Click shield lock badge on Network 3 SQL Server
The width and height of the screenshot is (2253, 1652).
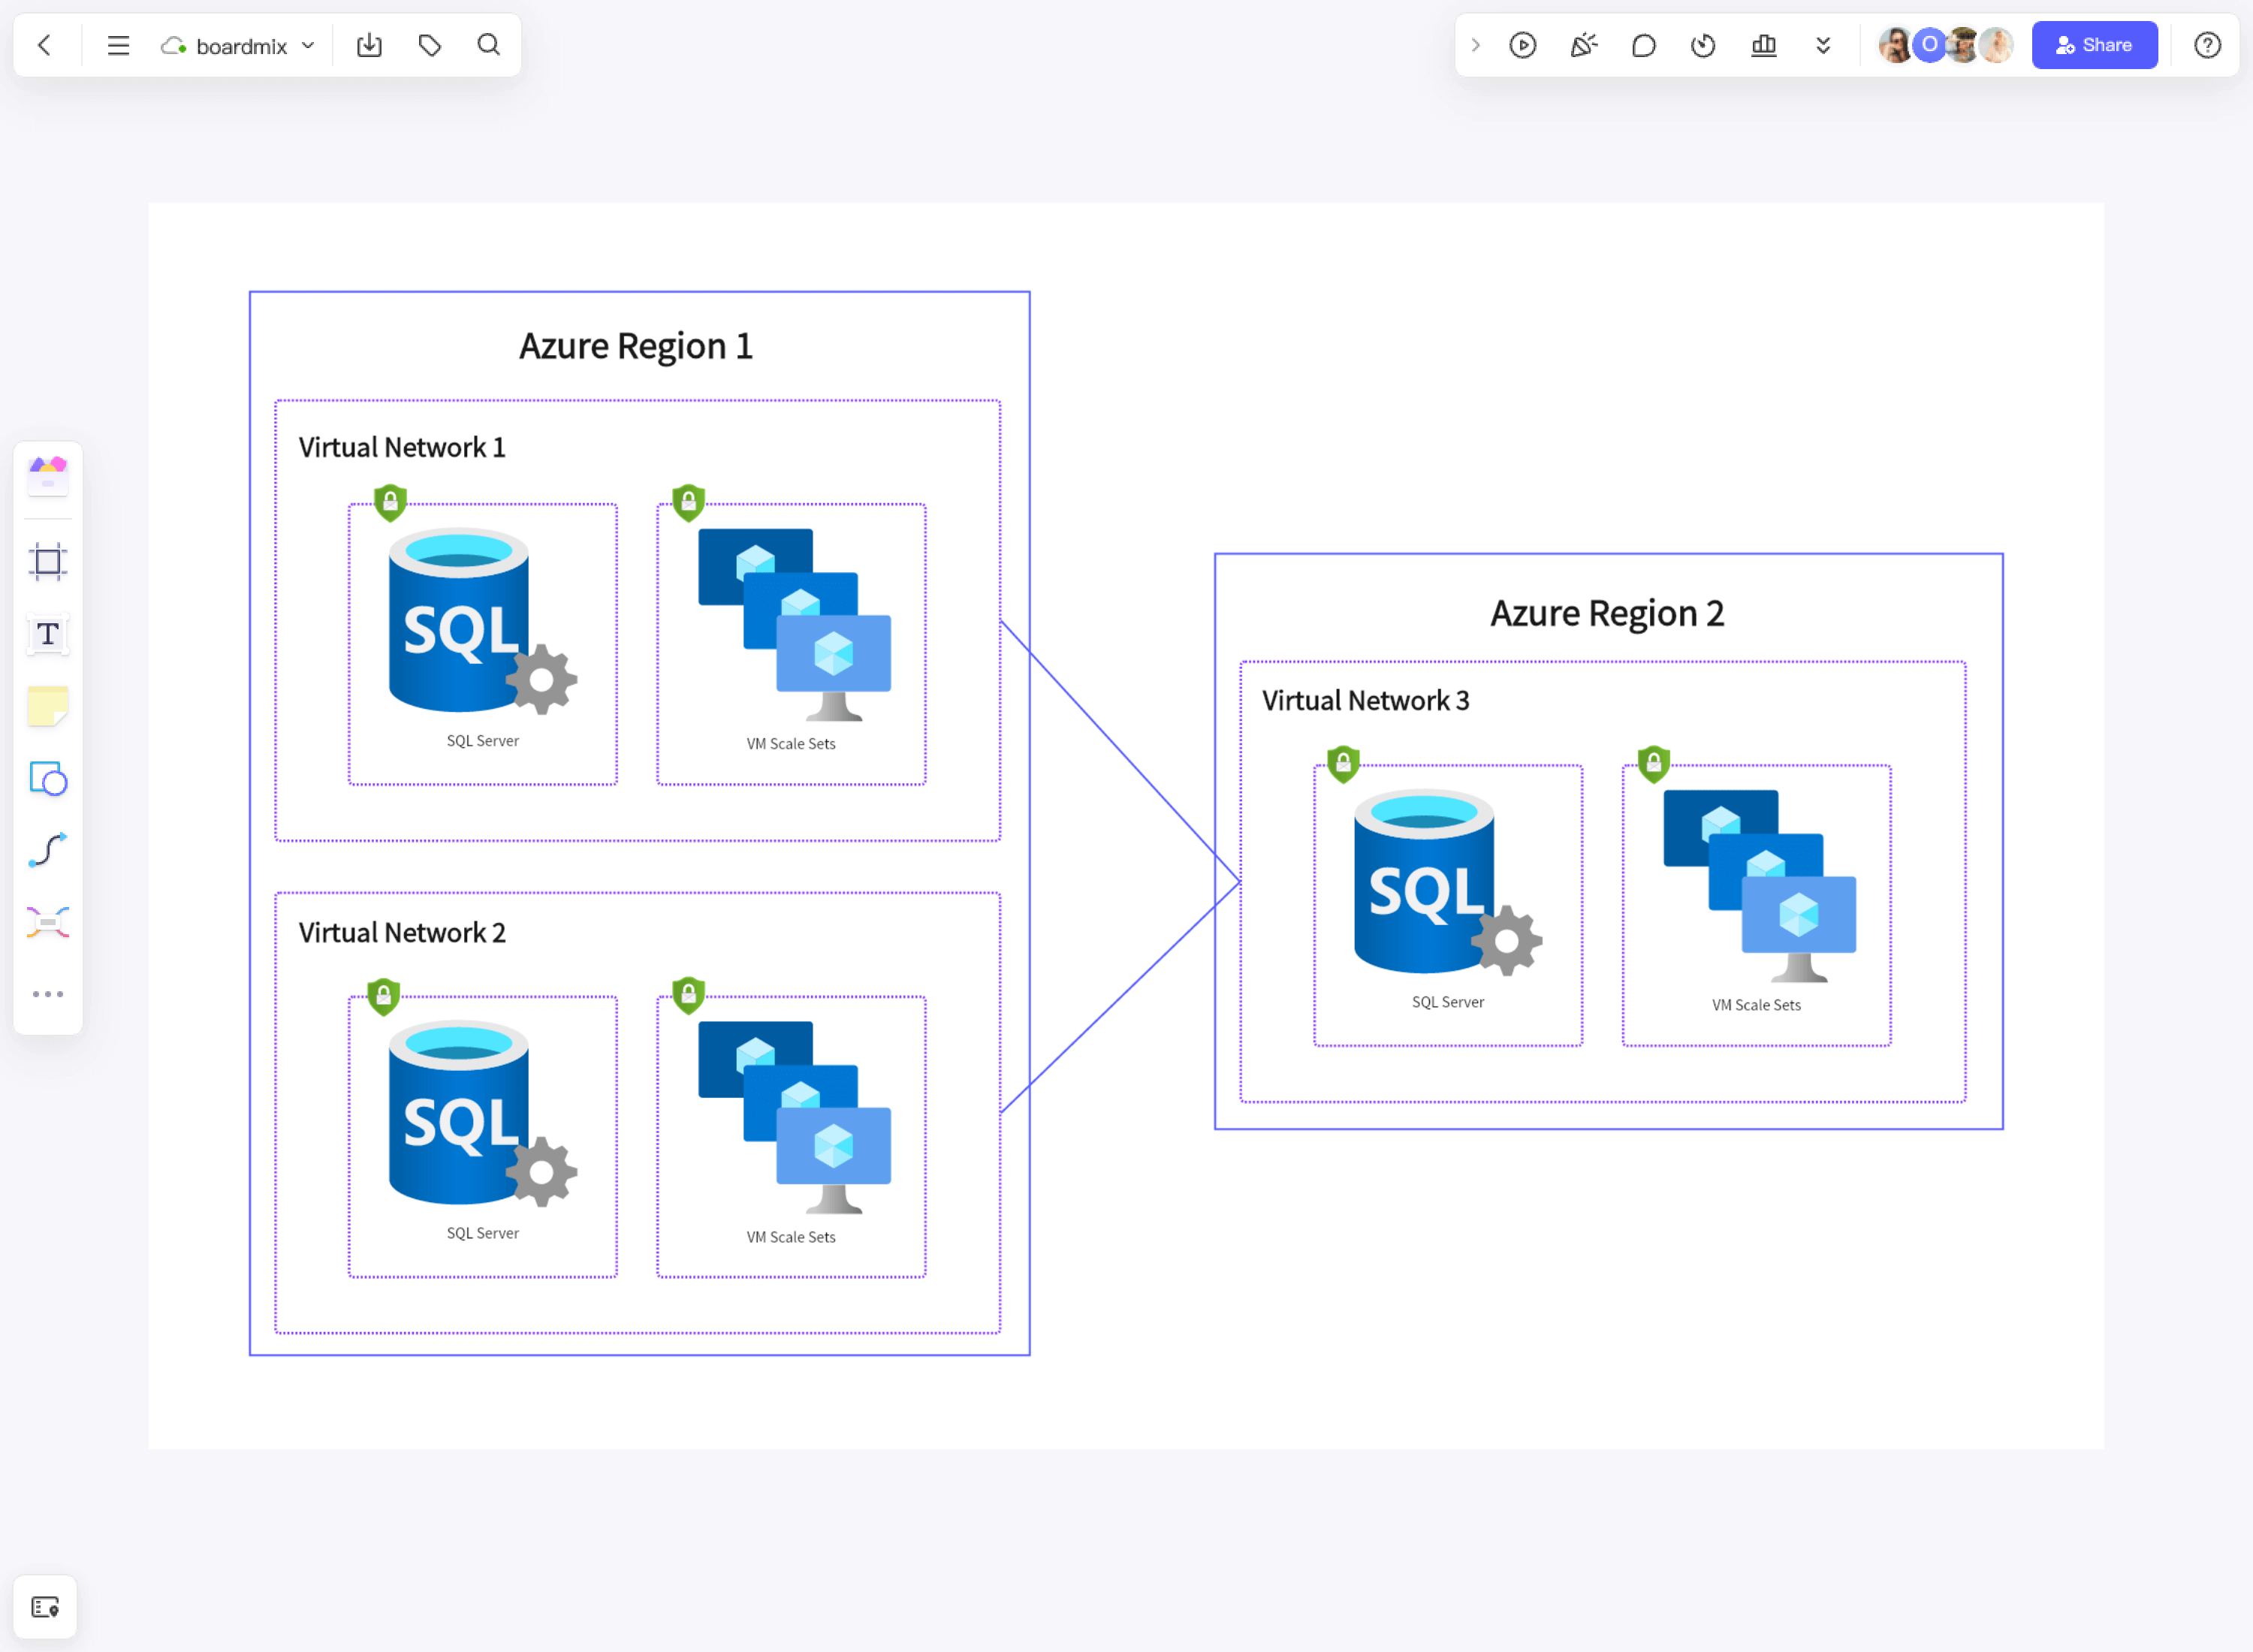point(1343,764)
